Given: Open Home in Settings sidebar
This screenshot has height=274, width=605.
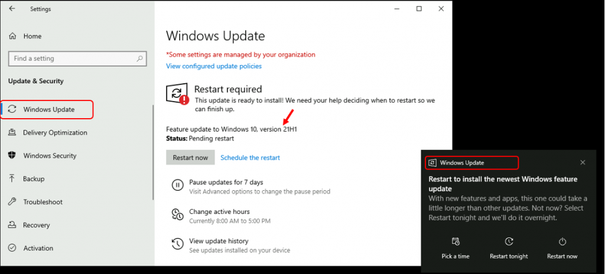Looking at the screenshot, I should 32,36.
